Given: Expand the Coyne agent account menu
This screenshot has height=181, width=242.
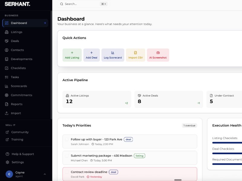Looking at the screenshot, I should pos(45,174).
